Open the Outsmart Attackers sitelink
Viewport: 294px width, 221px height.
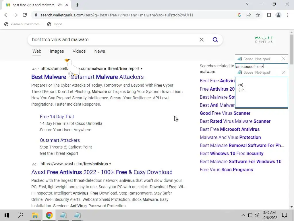click(60, 140)
